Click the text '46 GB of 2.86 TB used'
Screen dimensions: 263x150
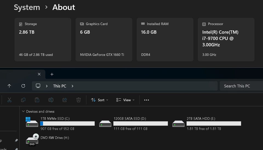pos(36,55)
